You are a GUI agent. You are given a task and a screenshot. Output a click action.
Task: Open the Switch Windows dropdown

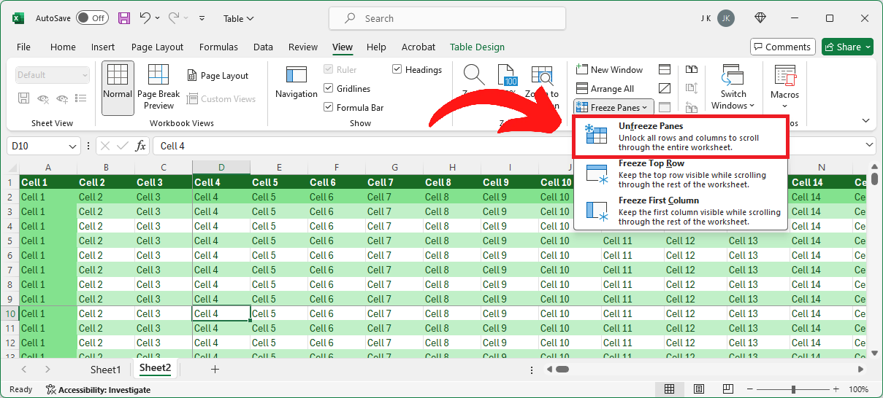coord(733,87)
